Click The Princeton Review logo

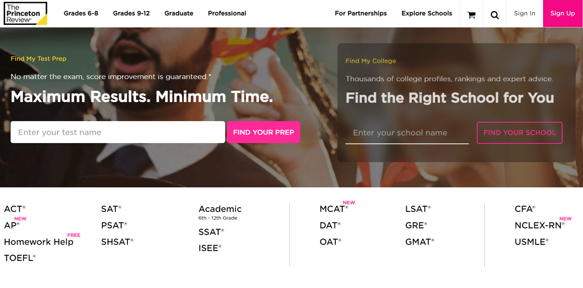pyautogui.click(x=25, y=13)
